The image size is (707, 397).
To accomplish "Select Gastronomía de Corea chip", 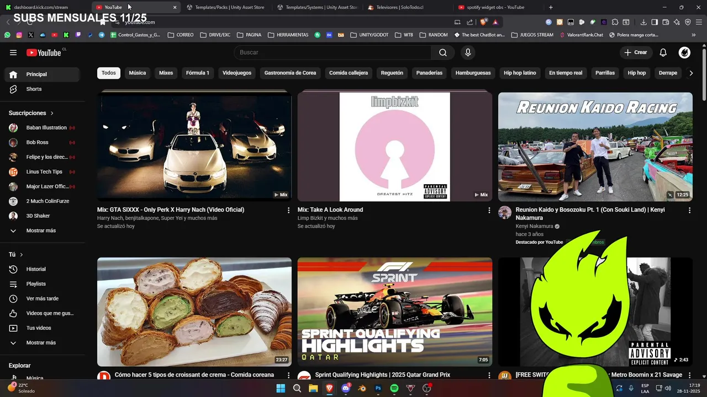I will pos(291,73).
